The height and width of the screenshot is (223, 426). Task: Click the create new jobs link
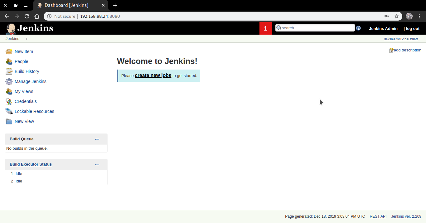[153, 75]
